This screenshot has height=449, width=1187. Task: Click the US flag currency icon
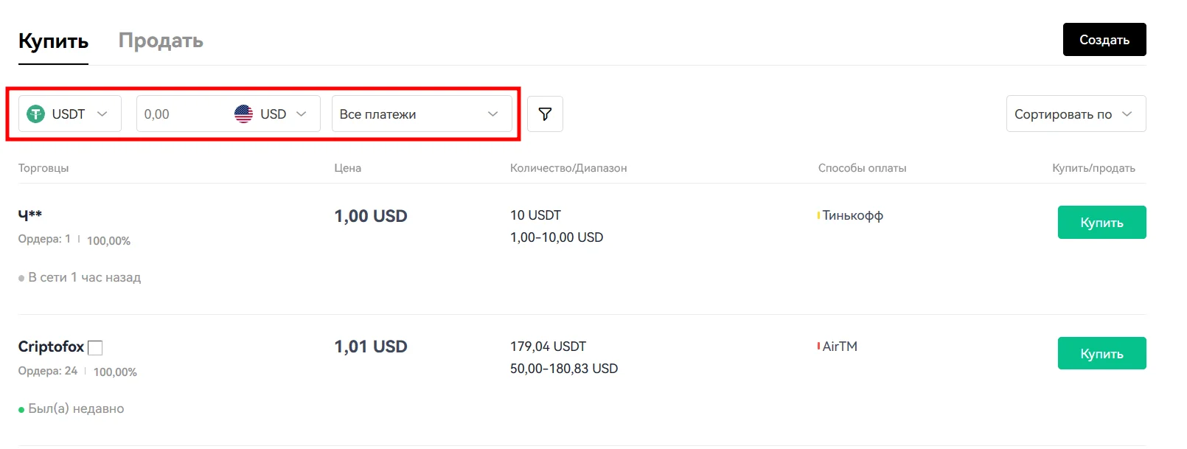click(243, 114)
